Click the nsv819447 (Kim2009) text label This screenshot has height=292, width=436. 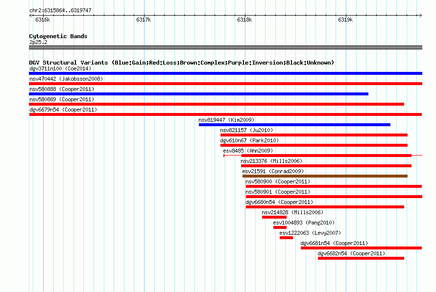click(226, 120)
